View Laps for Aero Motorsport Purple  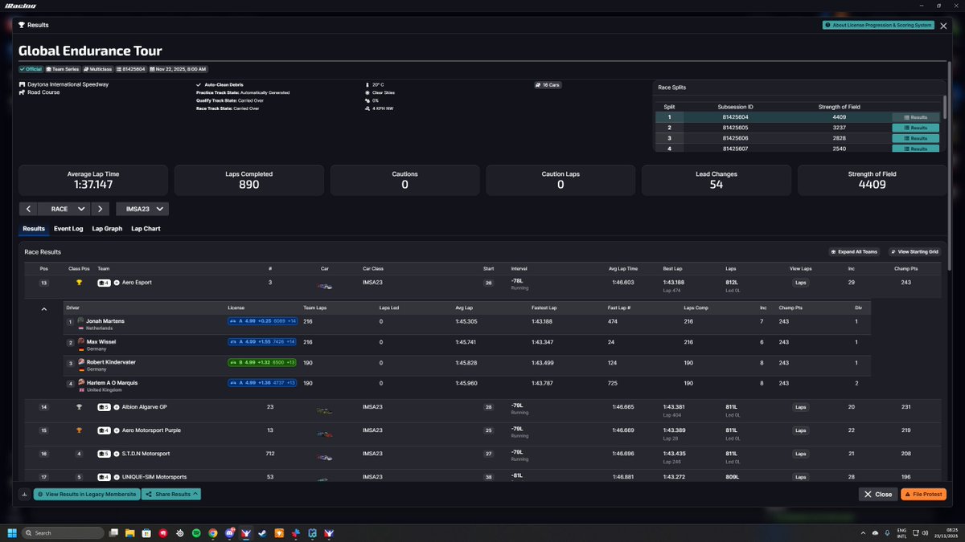point(800,430)
